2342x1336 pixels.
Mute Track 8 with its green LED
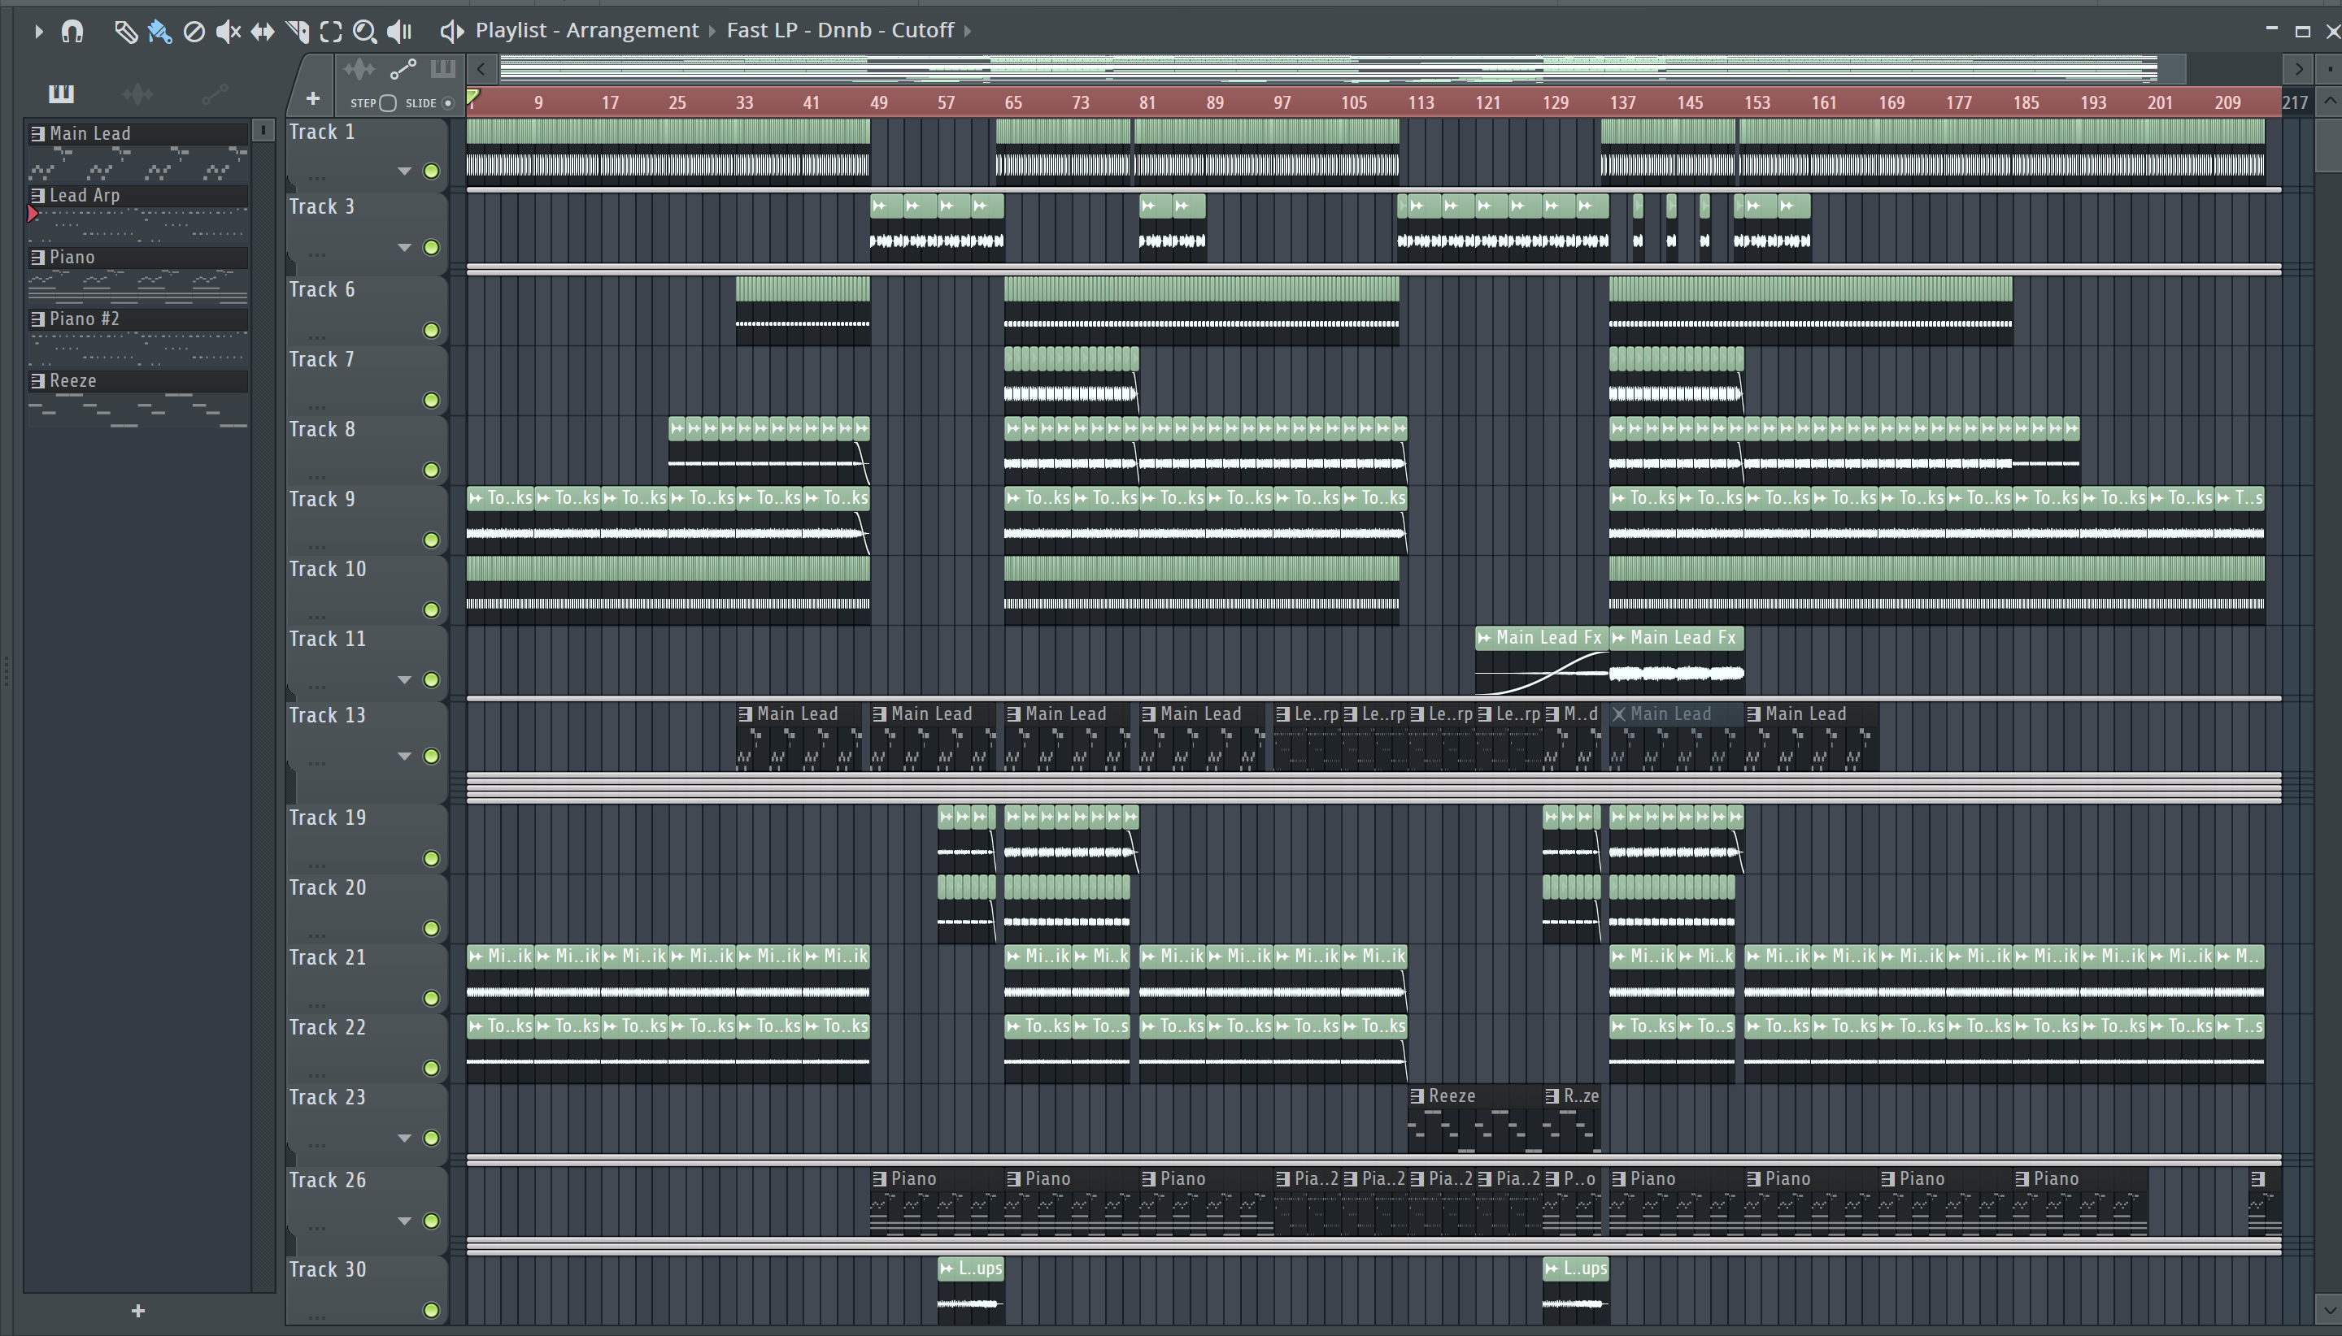(430, 471)
